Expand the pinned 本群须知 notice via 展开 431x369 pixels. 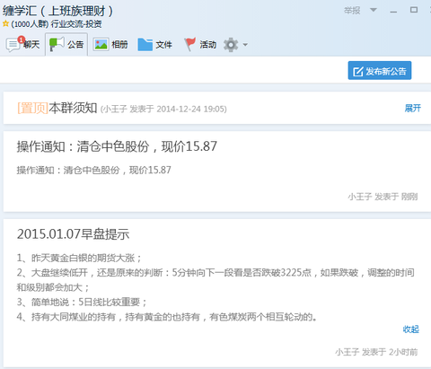tap(413, 108)
